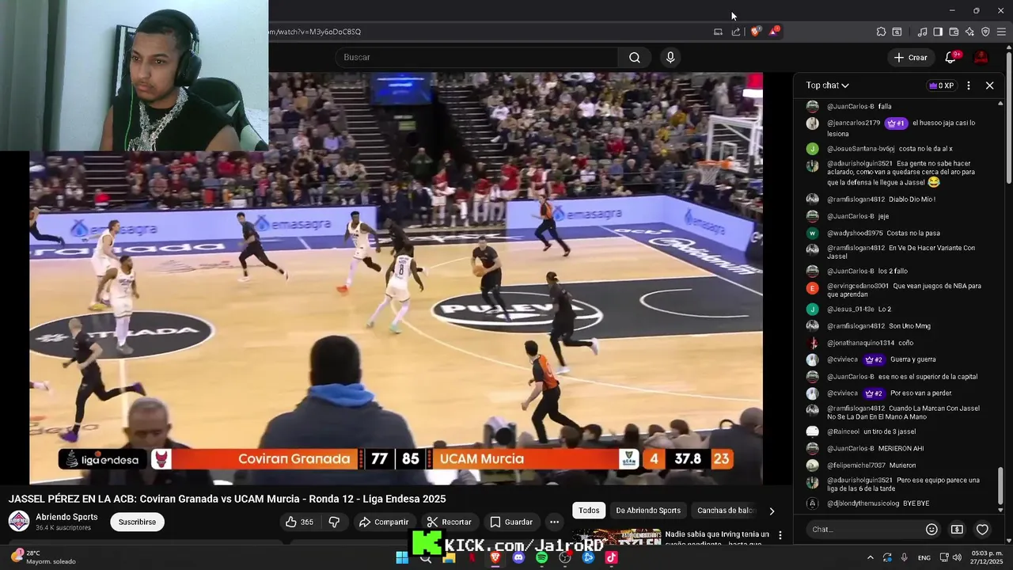The width and height of the screenshot is (1013, 570).
Task: Click the YouTube search magnifier button
Action: click(x=635, y=57)
